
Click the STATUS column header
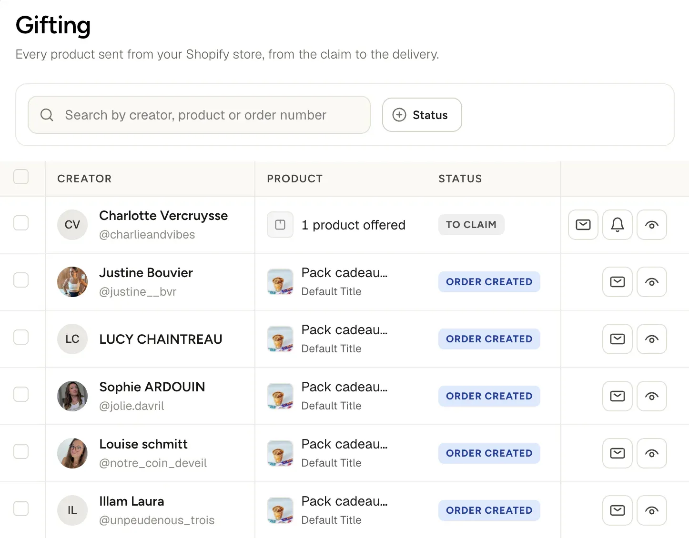point(460,179)
